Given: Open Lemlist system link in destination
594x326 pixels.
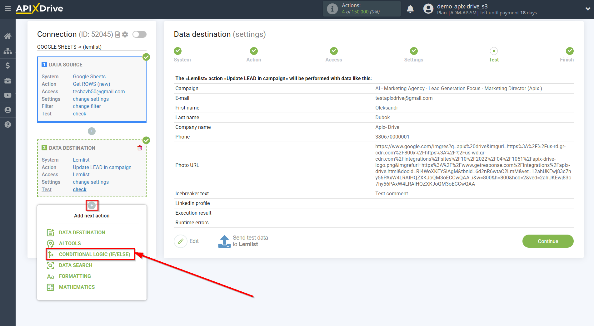Looking at the screenshot, I should tap(81, 160).
